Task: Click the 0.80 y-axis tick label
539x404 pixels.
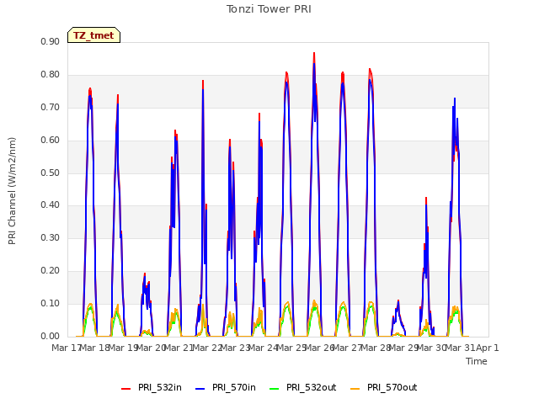Action: tap(51, 75)
